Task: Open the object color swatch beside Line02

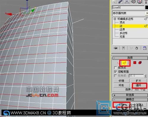Action: 147,8
